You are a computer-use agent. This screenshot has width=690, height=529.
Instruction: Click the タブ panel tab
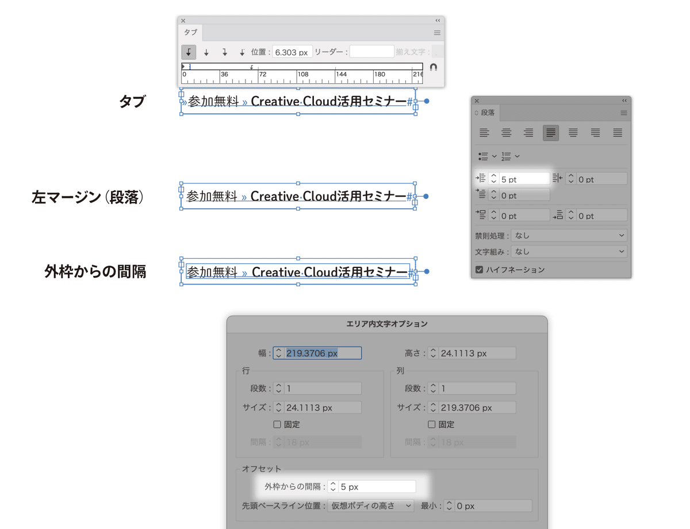[x=190, y=33]
